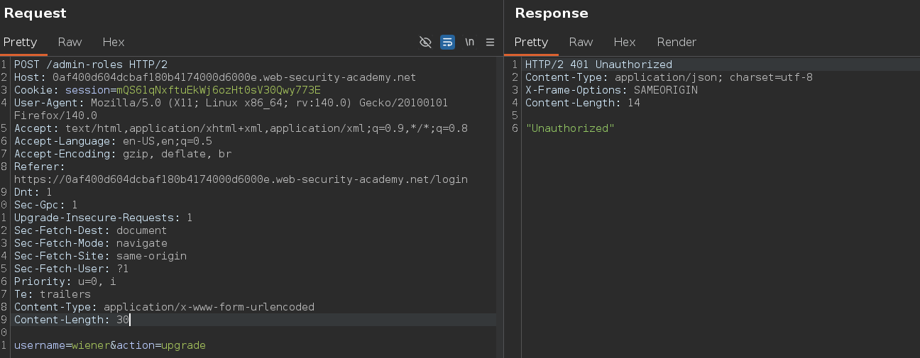Image resolution: width=920 pixels, height=358 pixels.
Task: Click the Request panel title
Action: [x=35, y=13]
